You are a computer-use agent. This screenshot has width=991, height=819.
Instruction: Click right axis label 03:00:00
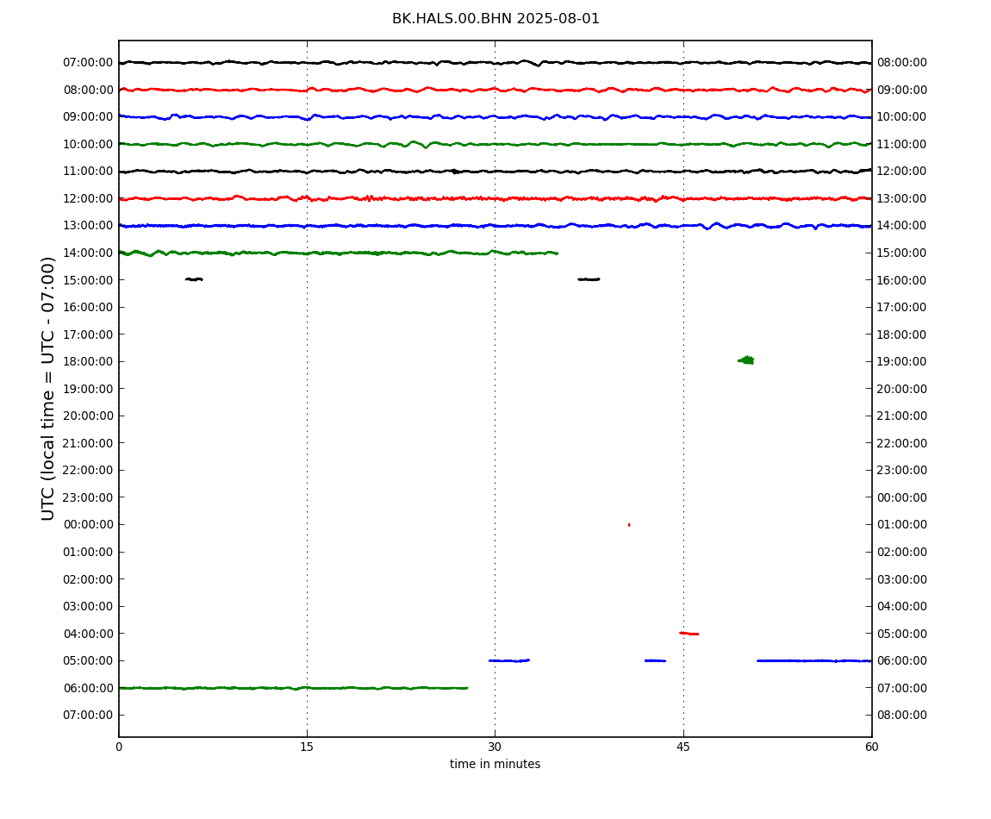902,579
